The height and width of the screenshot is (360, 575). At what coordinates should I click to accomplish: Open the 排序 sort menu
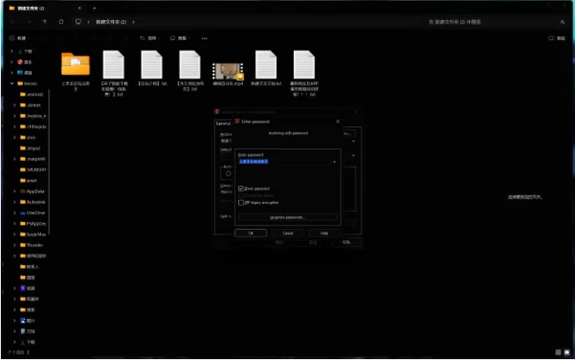point(150,38)
